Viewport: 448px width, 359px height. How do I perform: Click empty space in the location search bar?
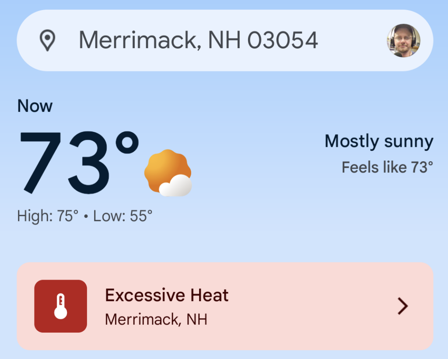click(x=350, y=41)
